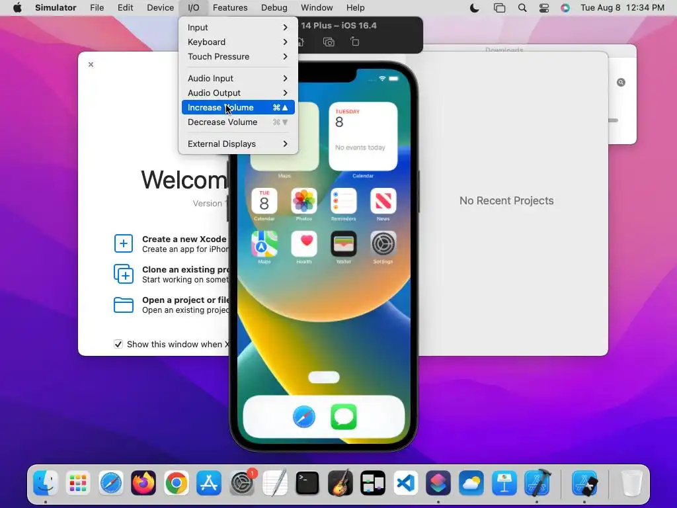Click the Siri icon in menu bar

565,8
